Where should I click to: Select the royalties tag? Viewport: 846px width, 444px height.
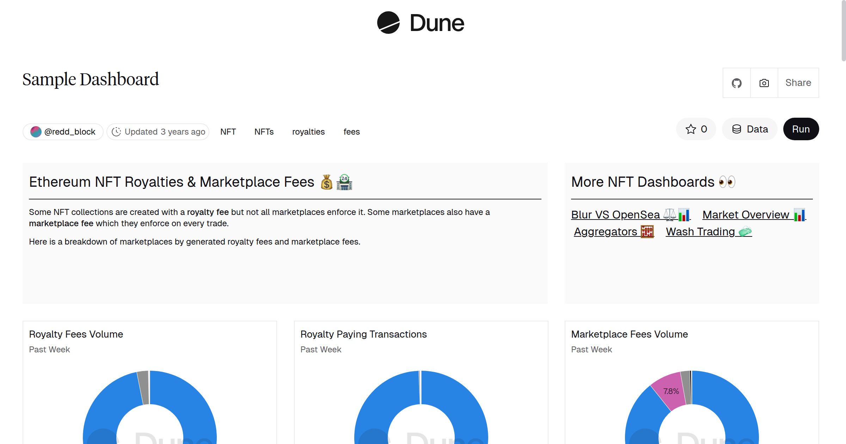(308, 131)
